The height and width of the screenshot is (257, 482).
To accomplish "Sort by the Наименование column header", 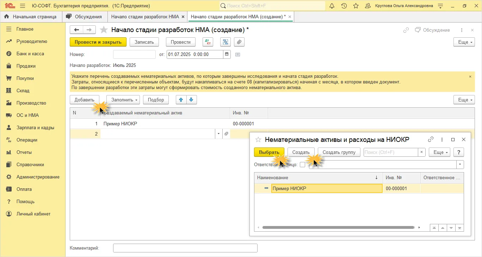I will (319, 178).
